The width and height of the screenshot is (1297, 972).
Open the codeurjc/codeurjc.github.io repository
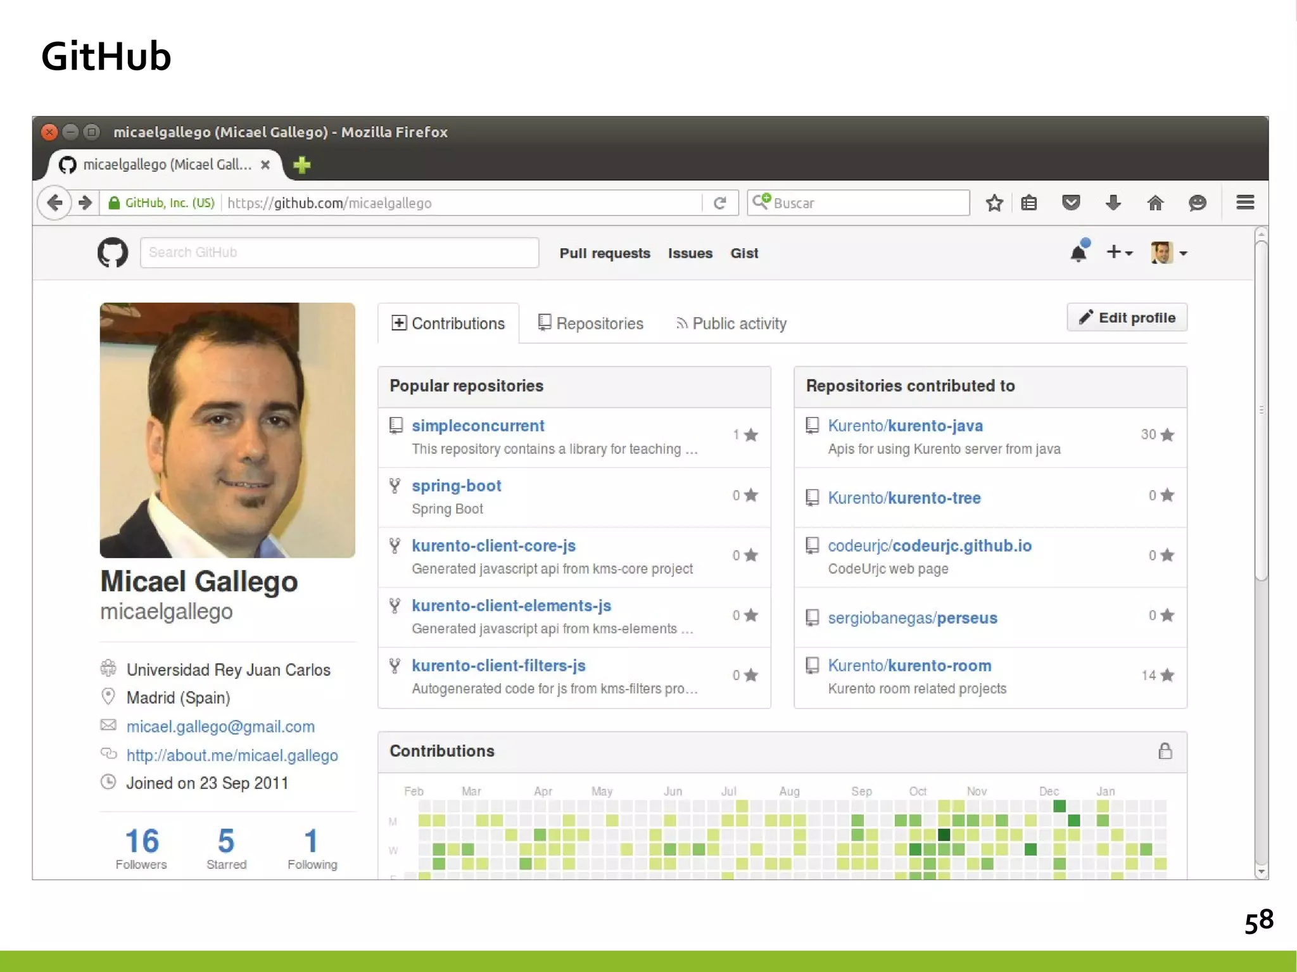(930, 546)
